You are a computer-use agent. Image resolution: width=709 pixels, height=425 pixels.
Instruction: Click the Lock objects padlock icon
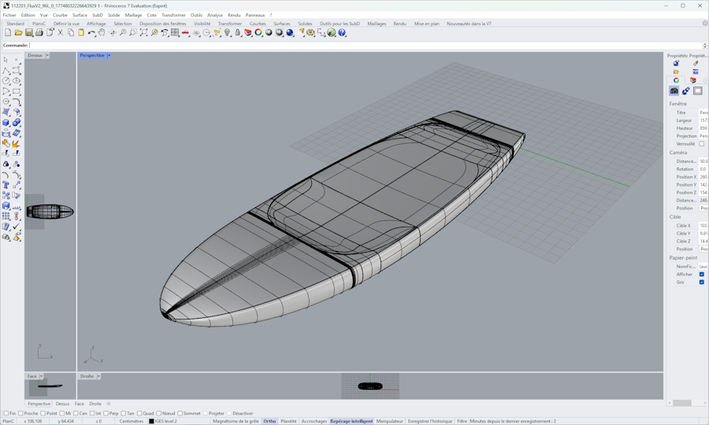click(x=238, y=33)
